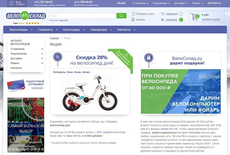This screenshot has width=230, height=155.
Task: Select the first slider dot in banner
Action: coord(9,149)
